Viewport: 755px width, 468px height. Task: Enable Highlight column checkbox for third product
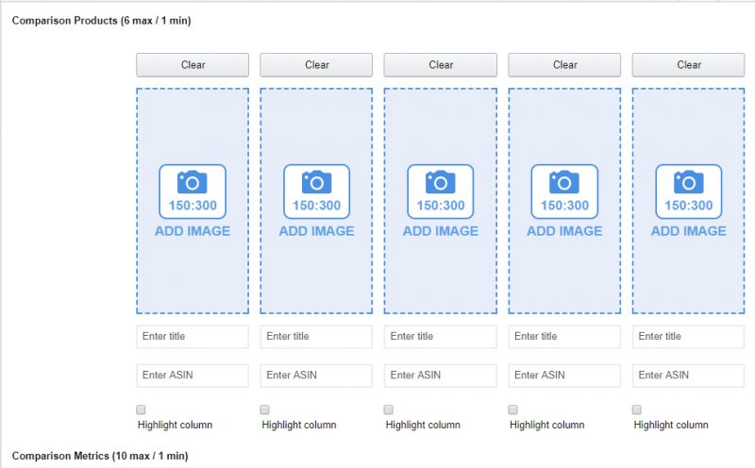click(390, 409)
